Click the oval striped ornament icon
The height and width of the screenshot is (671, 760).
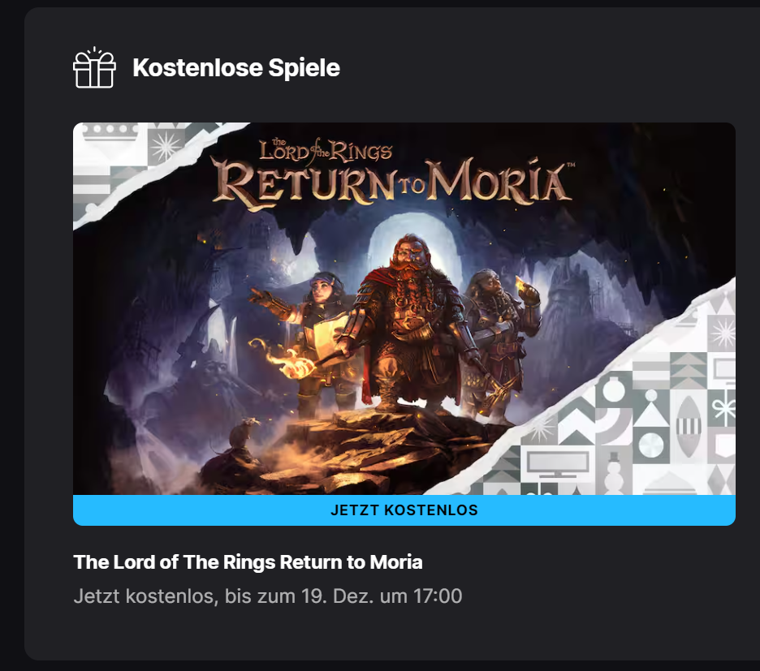click(x=689, y=428)
